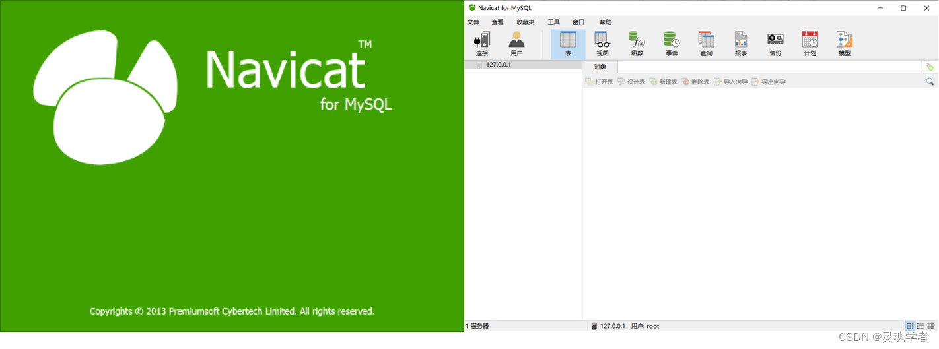The width and height of the screenshot is (939, 349).
Task: Open the 查看 (View) menu
Action: 497,22
